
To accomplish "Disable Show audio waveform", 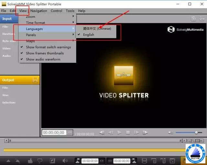I will click(x=43, y=59).
